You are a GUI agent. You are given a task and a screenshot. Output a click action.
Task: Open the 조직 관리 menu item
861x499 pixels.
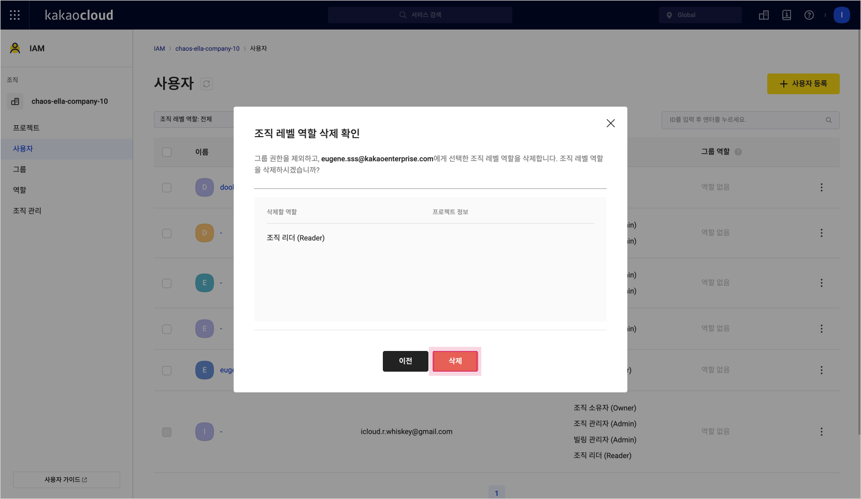coord(66,211)
